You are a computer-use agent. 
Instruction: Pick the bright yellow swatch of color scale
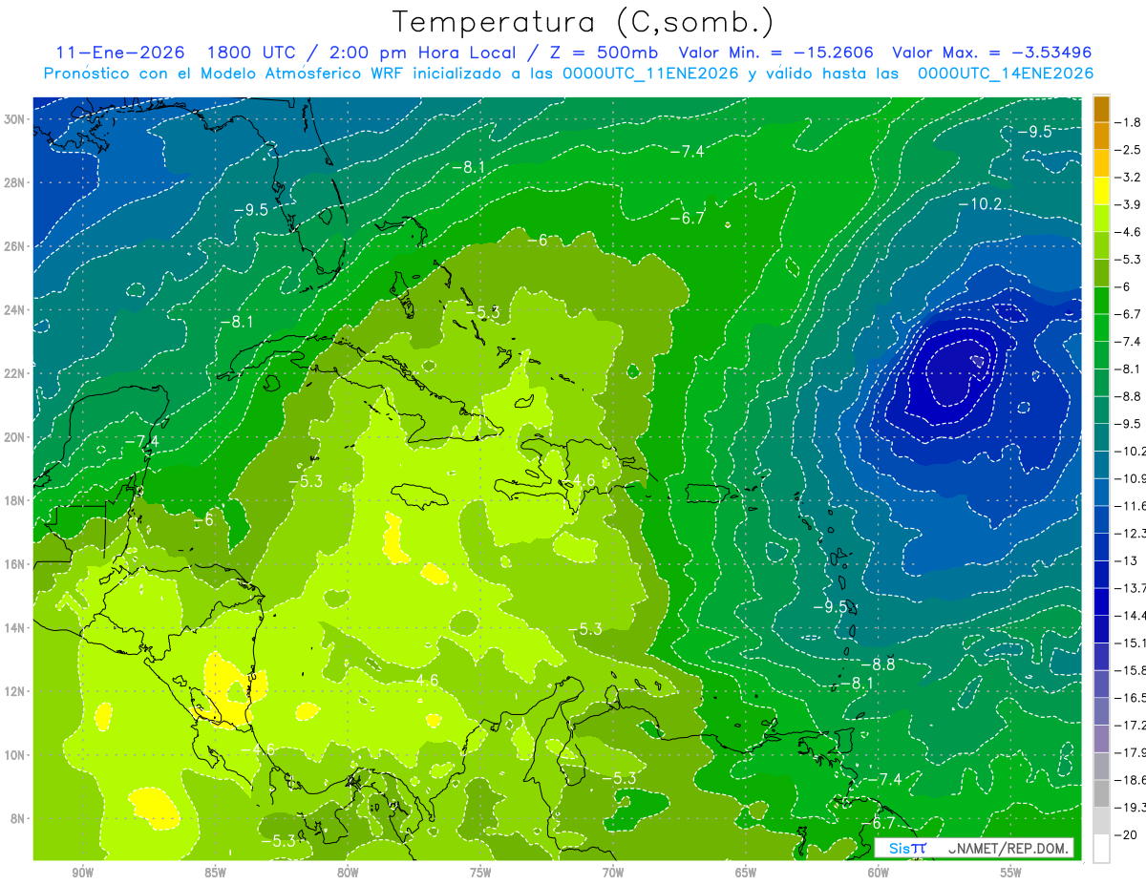coord(1101,191)
